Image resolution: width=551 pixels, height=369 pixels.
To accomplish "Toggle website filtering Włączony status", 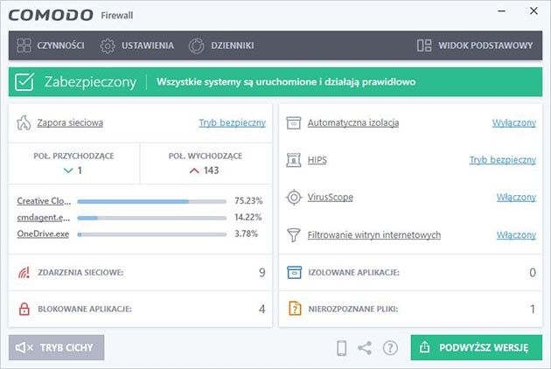I will click(516, 234).
